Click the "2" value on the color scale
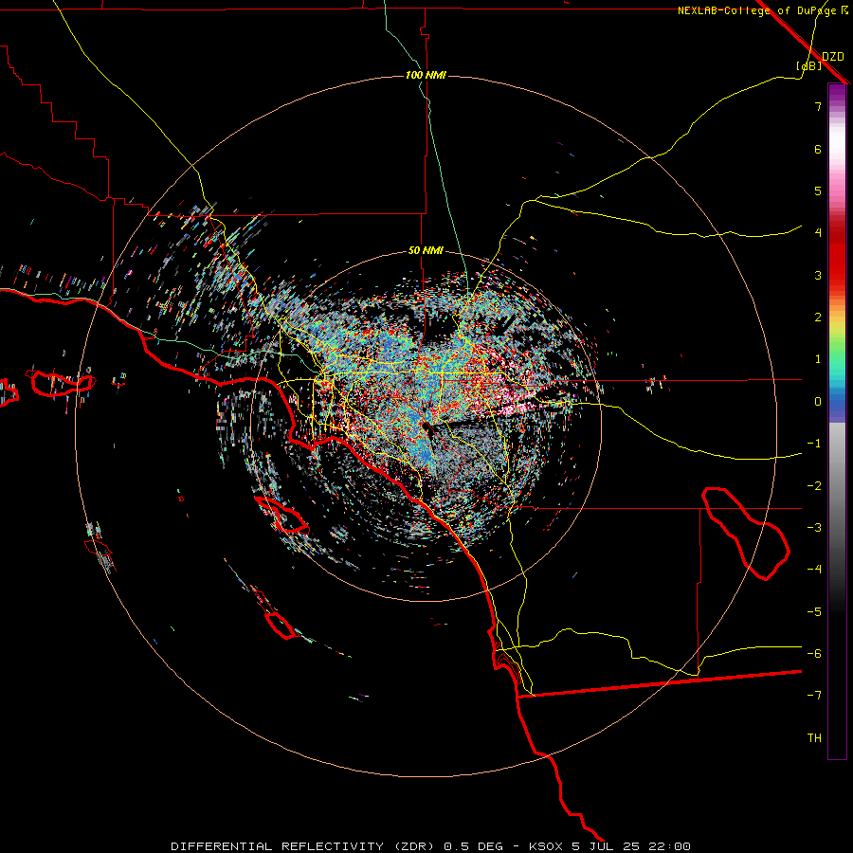 coord(818,318)
